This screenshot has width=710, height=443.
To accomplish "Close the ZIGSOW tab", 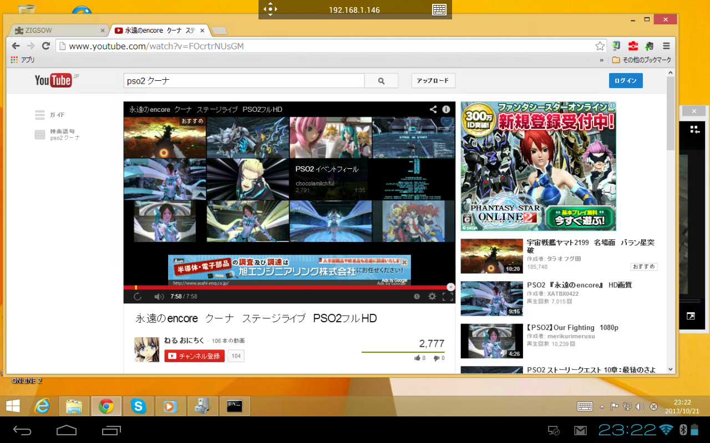I will 102,30.
